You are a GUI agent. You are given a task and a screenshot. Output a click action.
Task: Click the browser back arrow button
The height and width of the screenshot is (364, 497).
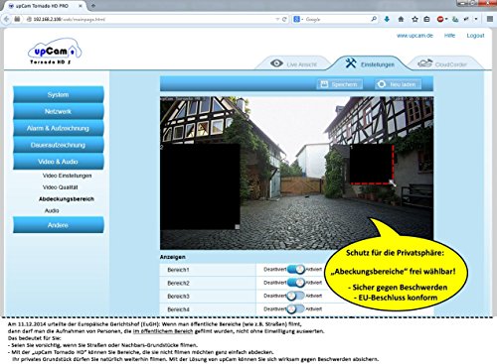[x=6, y=19]
